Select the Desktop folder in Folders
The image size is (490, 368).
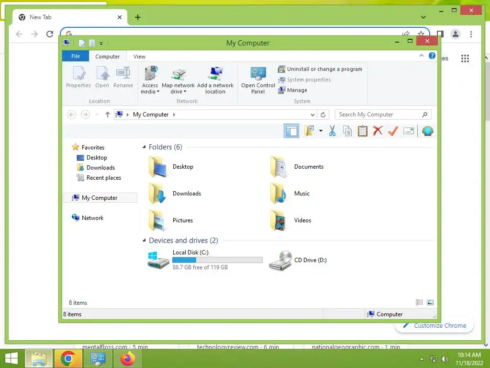point(171,167)
